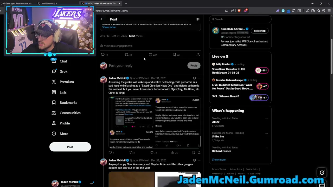Viewport: 333px width, 187px height.
Task: Open View post engagements
Action: click(116, 46)
